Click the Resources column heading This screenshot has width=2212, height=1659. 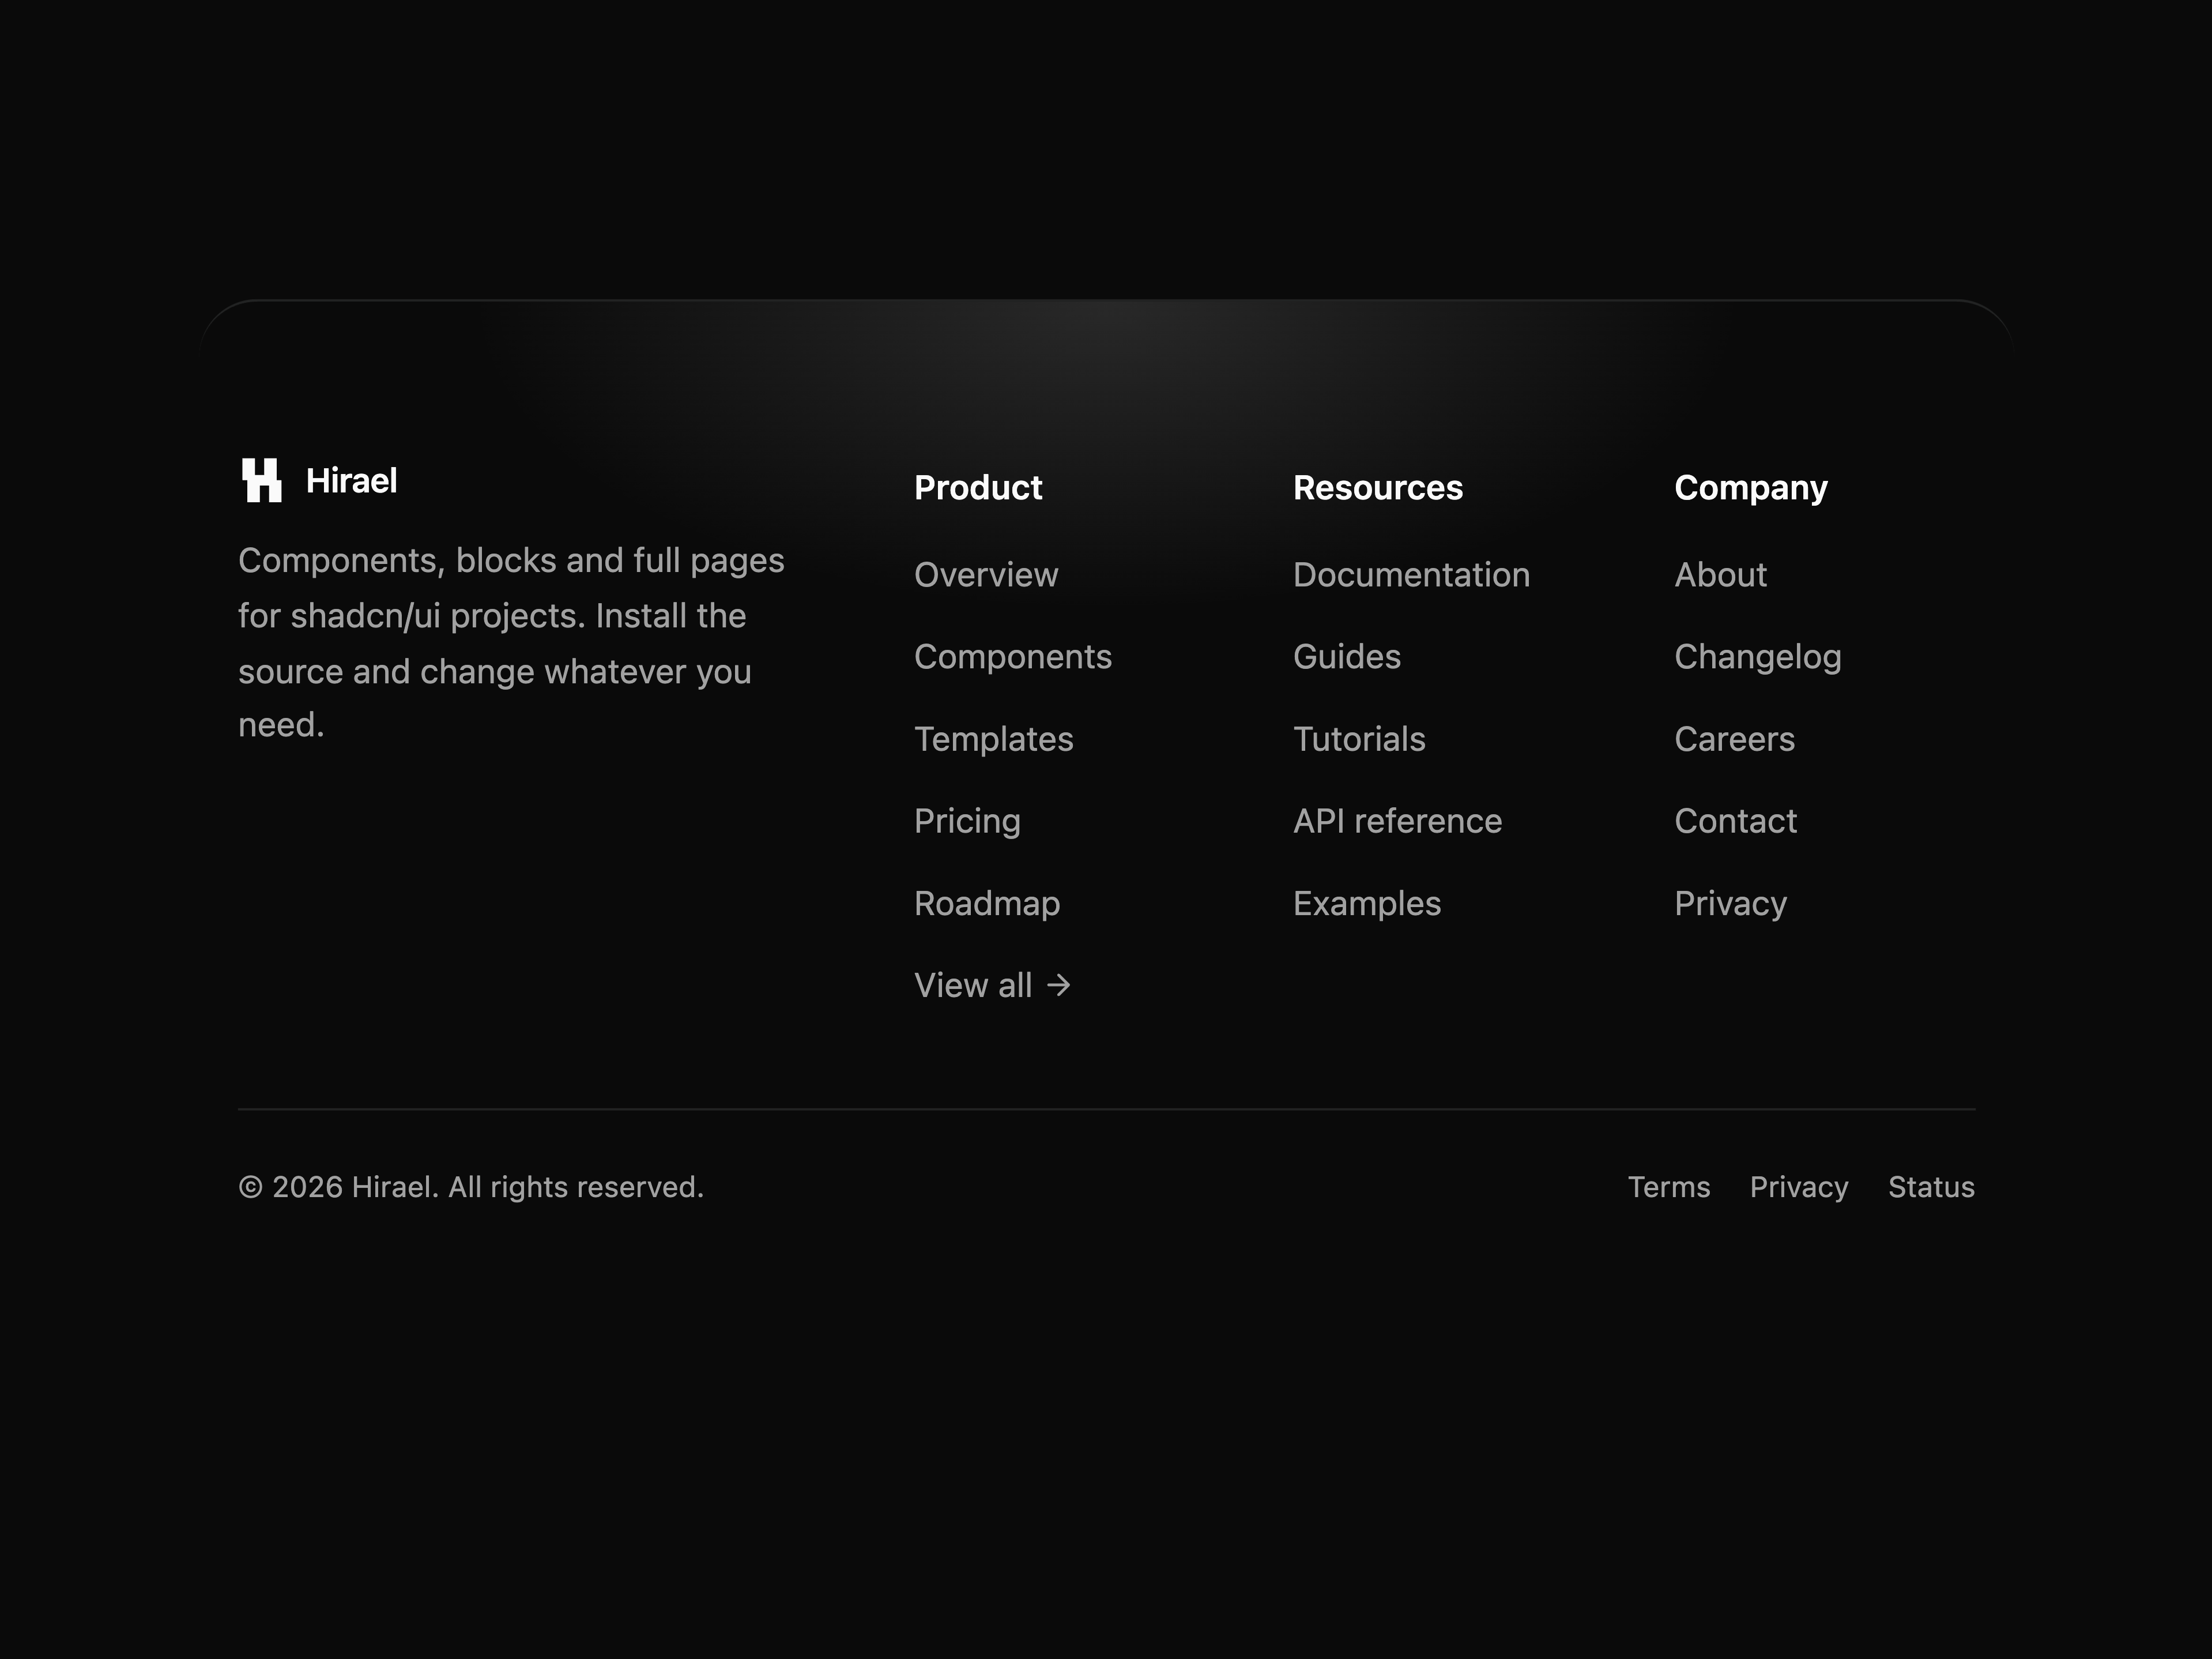point(1378,488)
